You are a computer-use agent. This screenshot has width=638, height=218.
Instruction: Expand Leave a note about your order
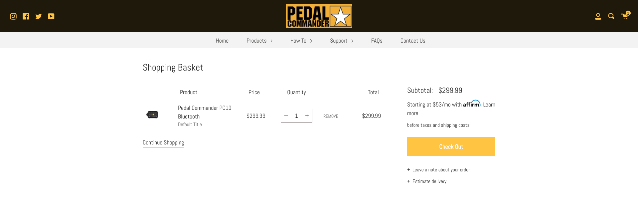(x=438, y=170)
